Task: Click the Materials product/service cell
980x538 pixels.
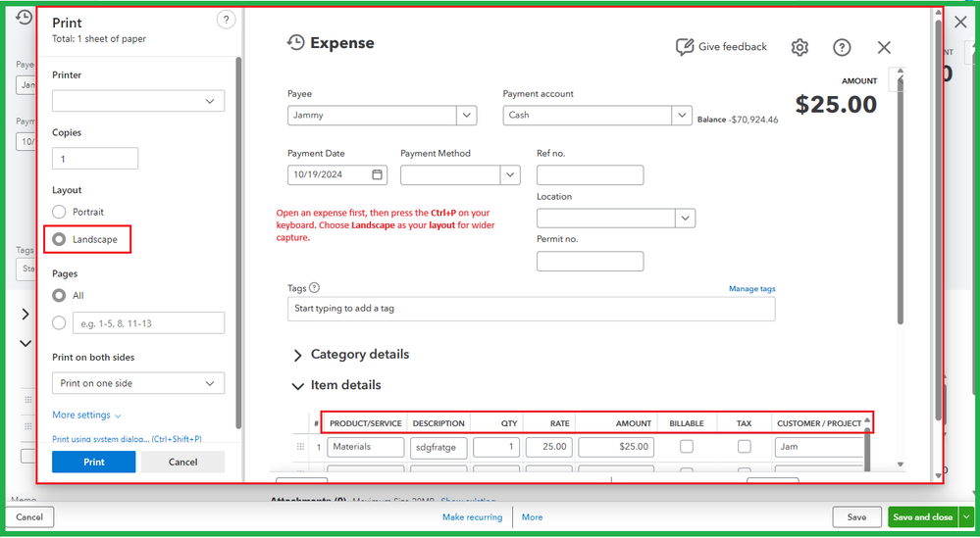Action: pyautogui.click(x=365, y=448)
